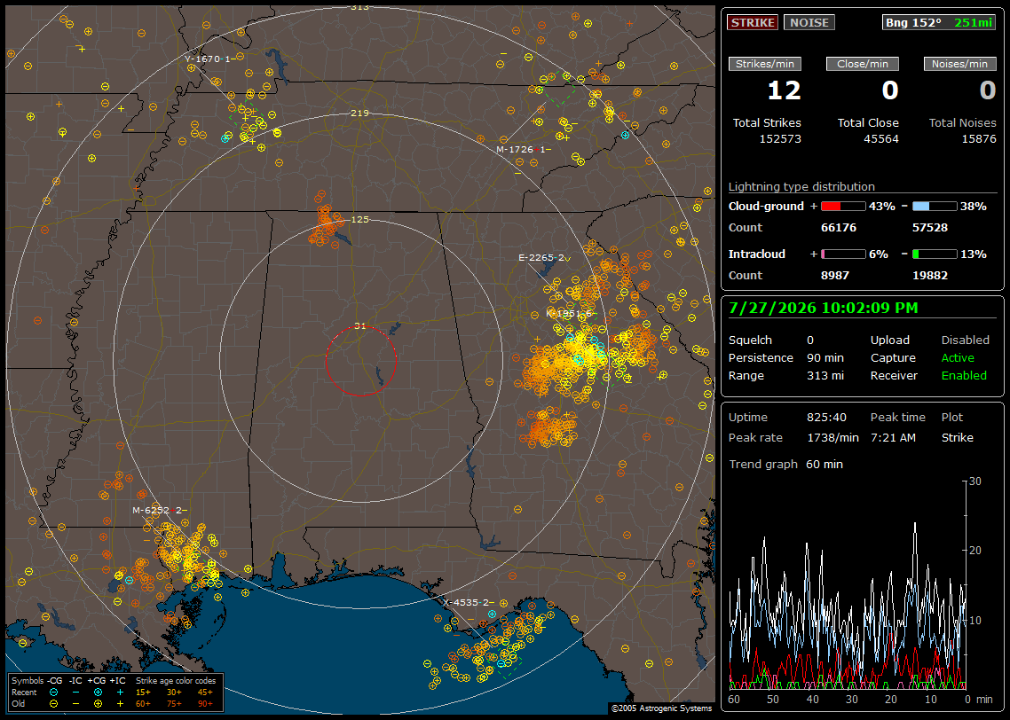The image size is (1010, 720).
Task: Select the Noises/min label box
Action: point(959,64)
